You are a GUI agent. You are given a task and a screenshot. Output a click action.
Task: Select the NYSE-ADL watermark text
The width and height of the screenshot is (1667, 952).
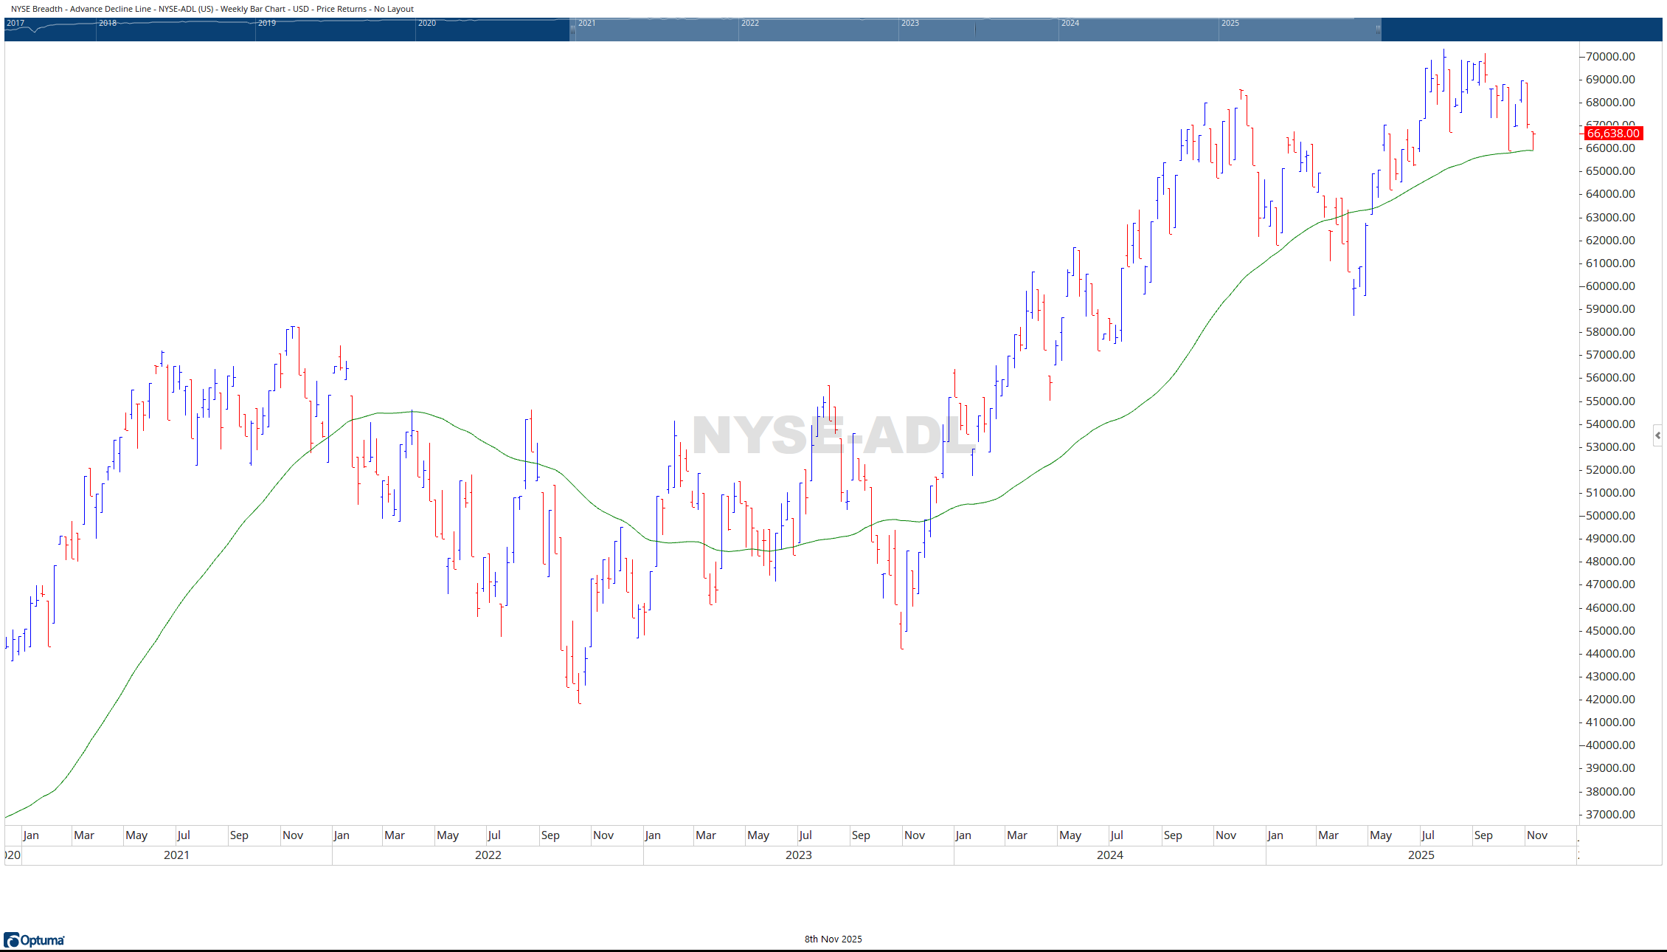(x=833, y=435)
